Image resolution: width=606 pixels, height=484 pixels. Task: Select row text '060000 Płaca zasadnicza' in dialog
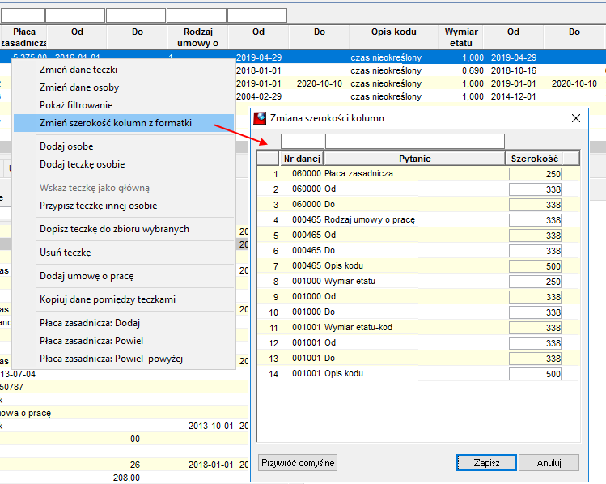click(x=342, y=173)
